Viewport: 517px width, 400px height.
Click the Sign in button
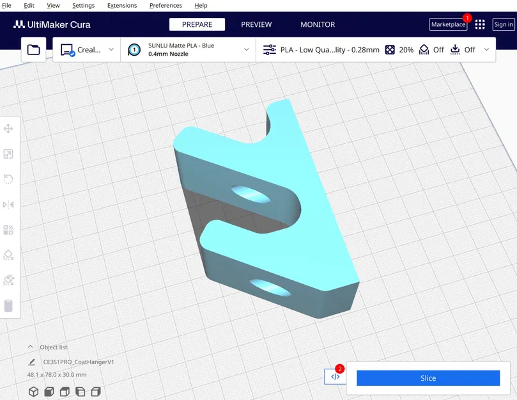504,24
